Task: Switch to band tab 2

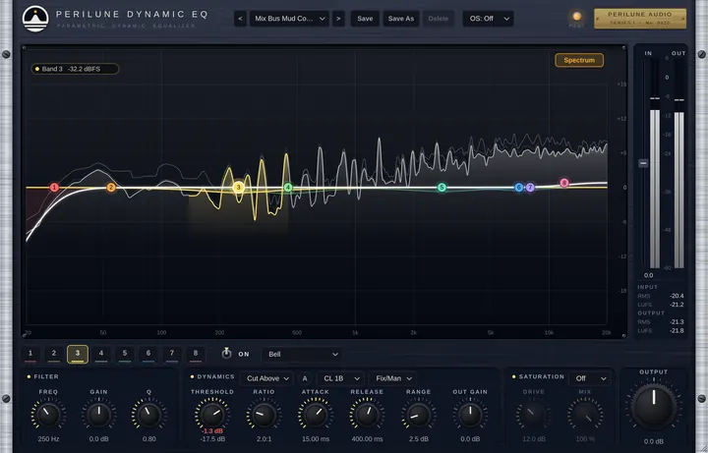Action: click(54, 354)
